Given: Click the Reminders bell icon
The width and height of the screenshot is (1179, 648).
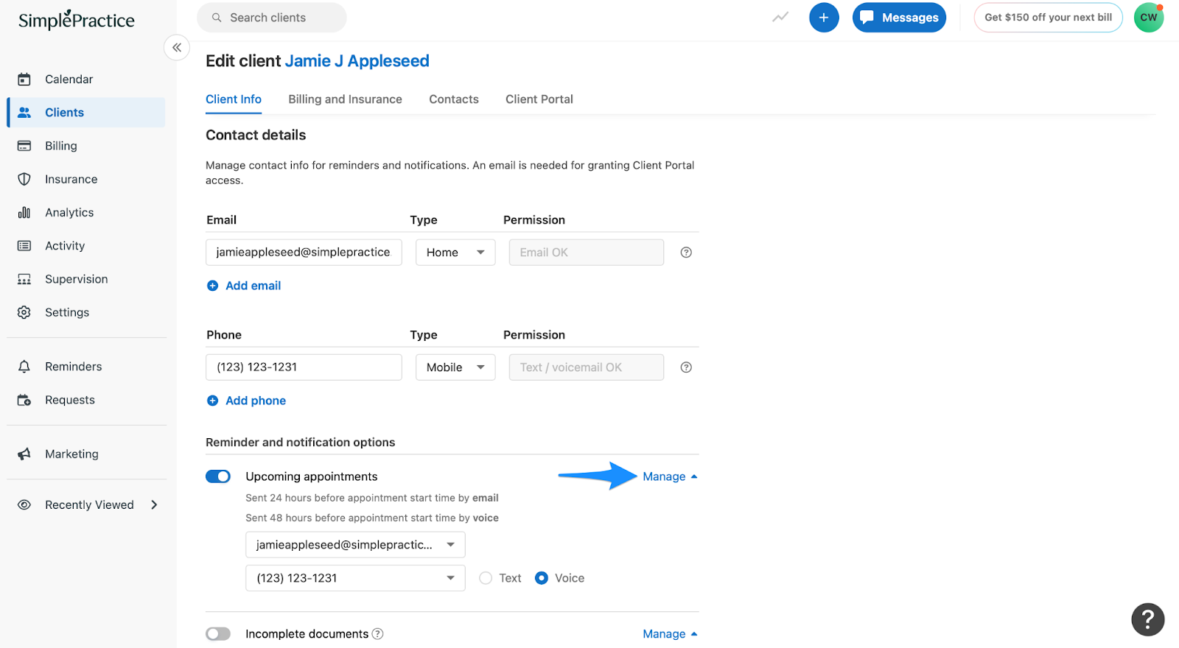Looking at the screenshot, I should 24,367.
